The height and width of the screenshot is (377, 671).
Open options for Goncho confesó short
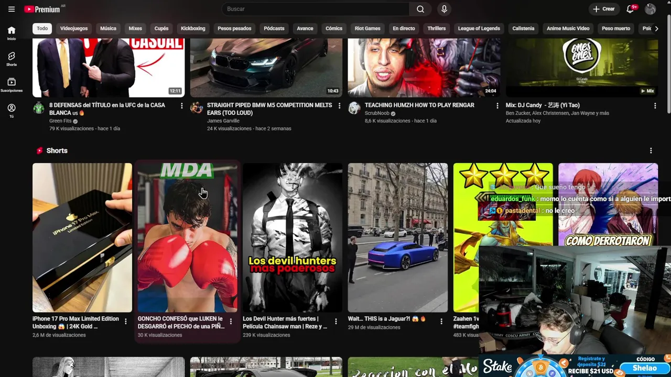231,321
